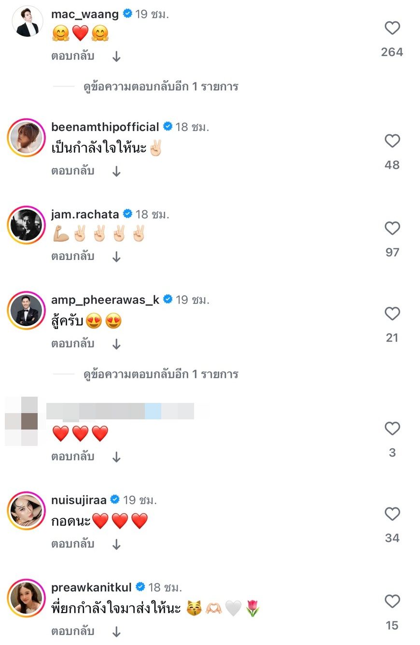The width and height of the screenshot is (420, 645).
Task: View amp_pheerawas_k's story from avatar
Action: (x=26, y=310)
